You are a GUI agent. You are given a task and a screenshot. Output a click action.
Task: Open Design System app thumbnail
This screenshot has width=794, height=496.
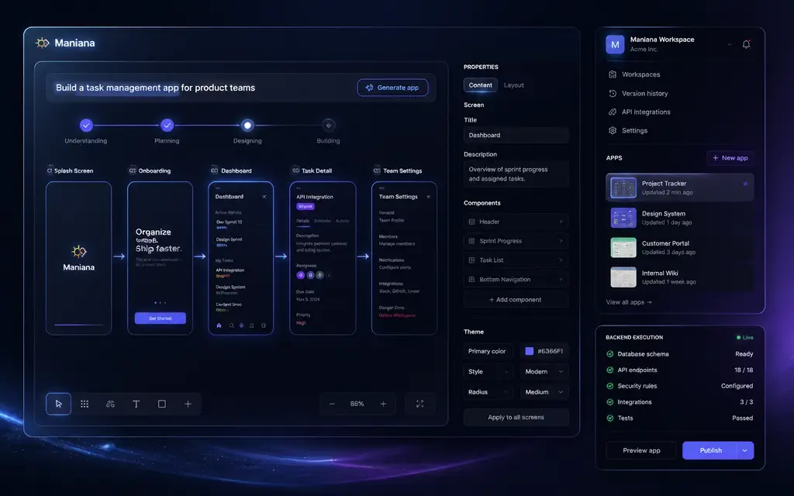point(623,218)
